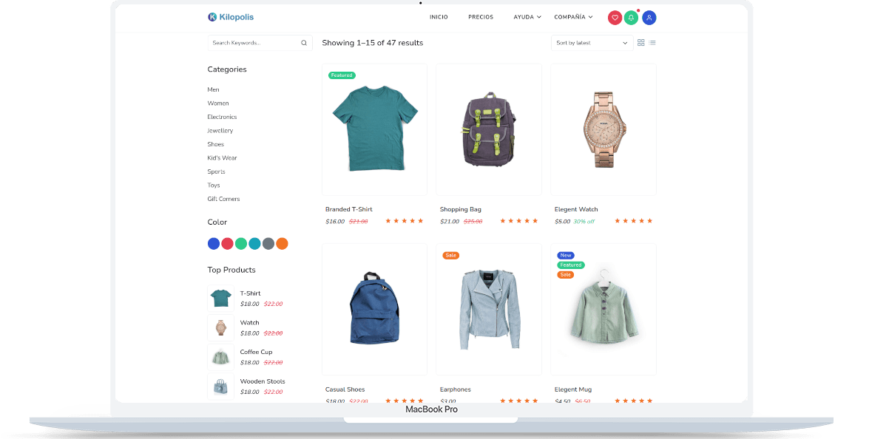Viewport: 869px width, 439px height.
Task: Open the Elegent Mug product title
Action: 573,389
